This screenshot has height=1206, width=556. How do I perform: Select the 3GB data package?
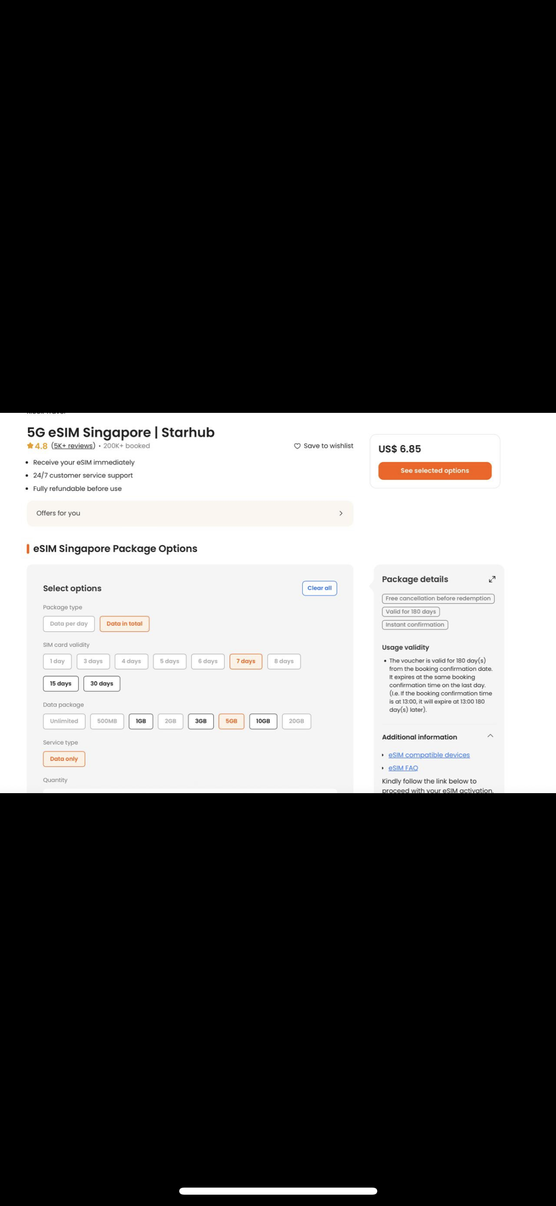click(x=201, y=721)
